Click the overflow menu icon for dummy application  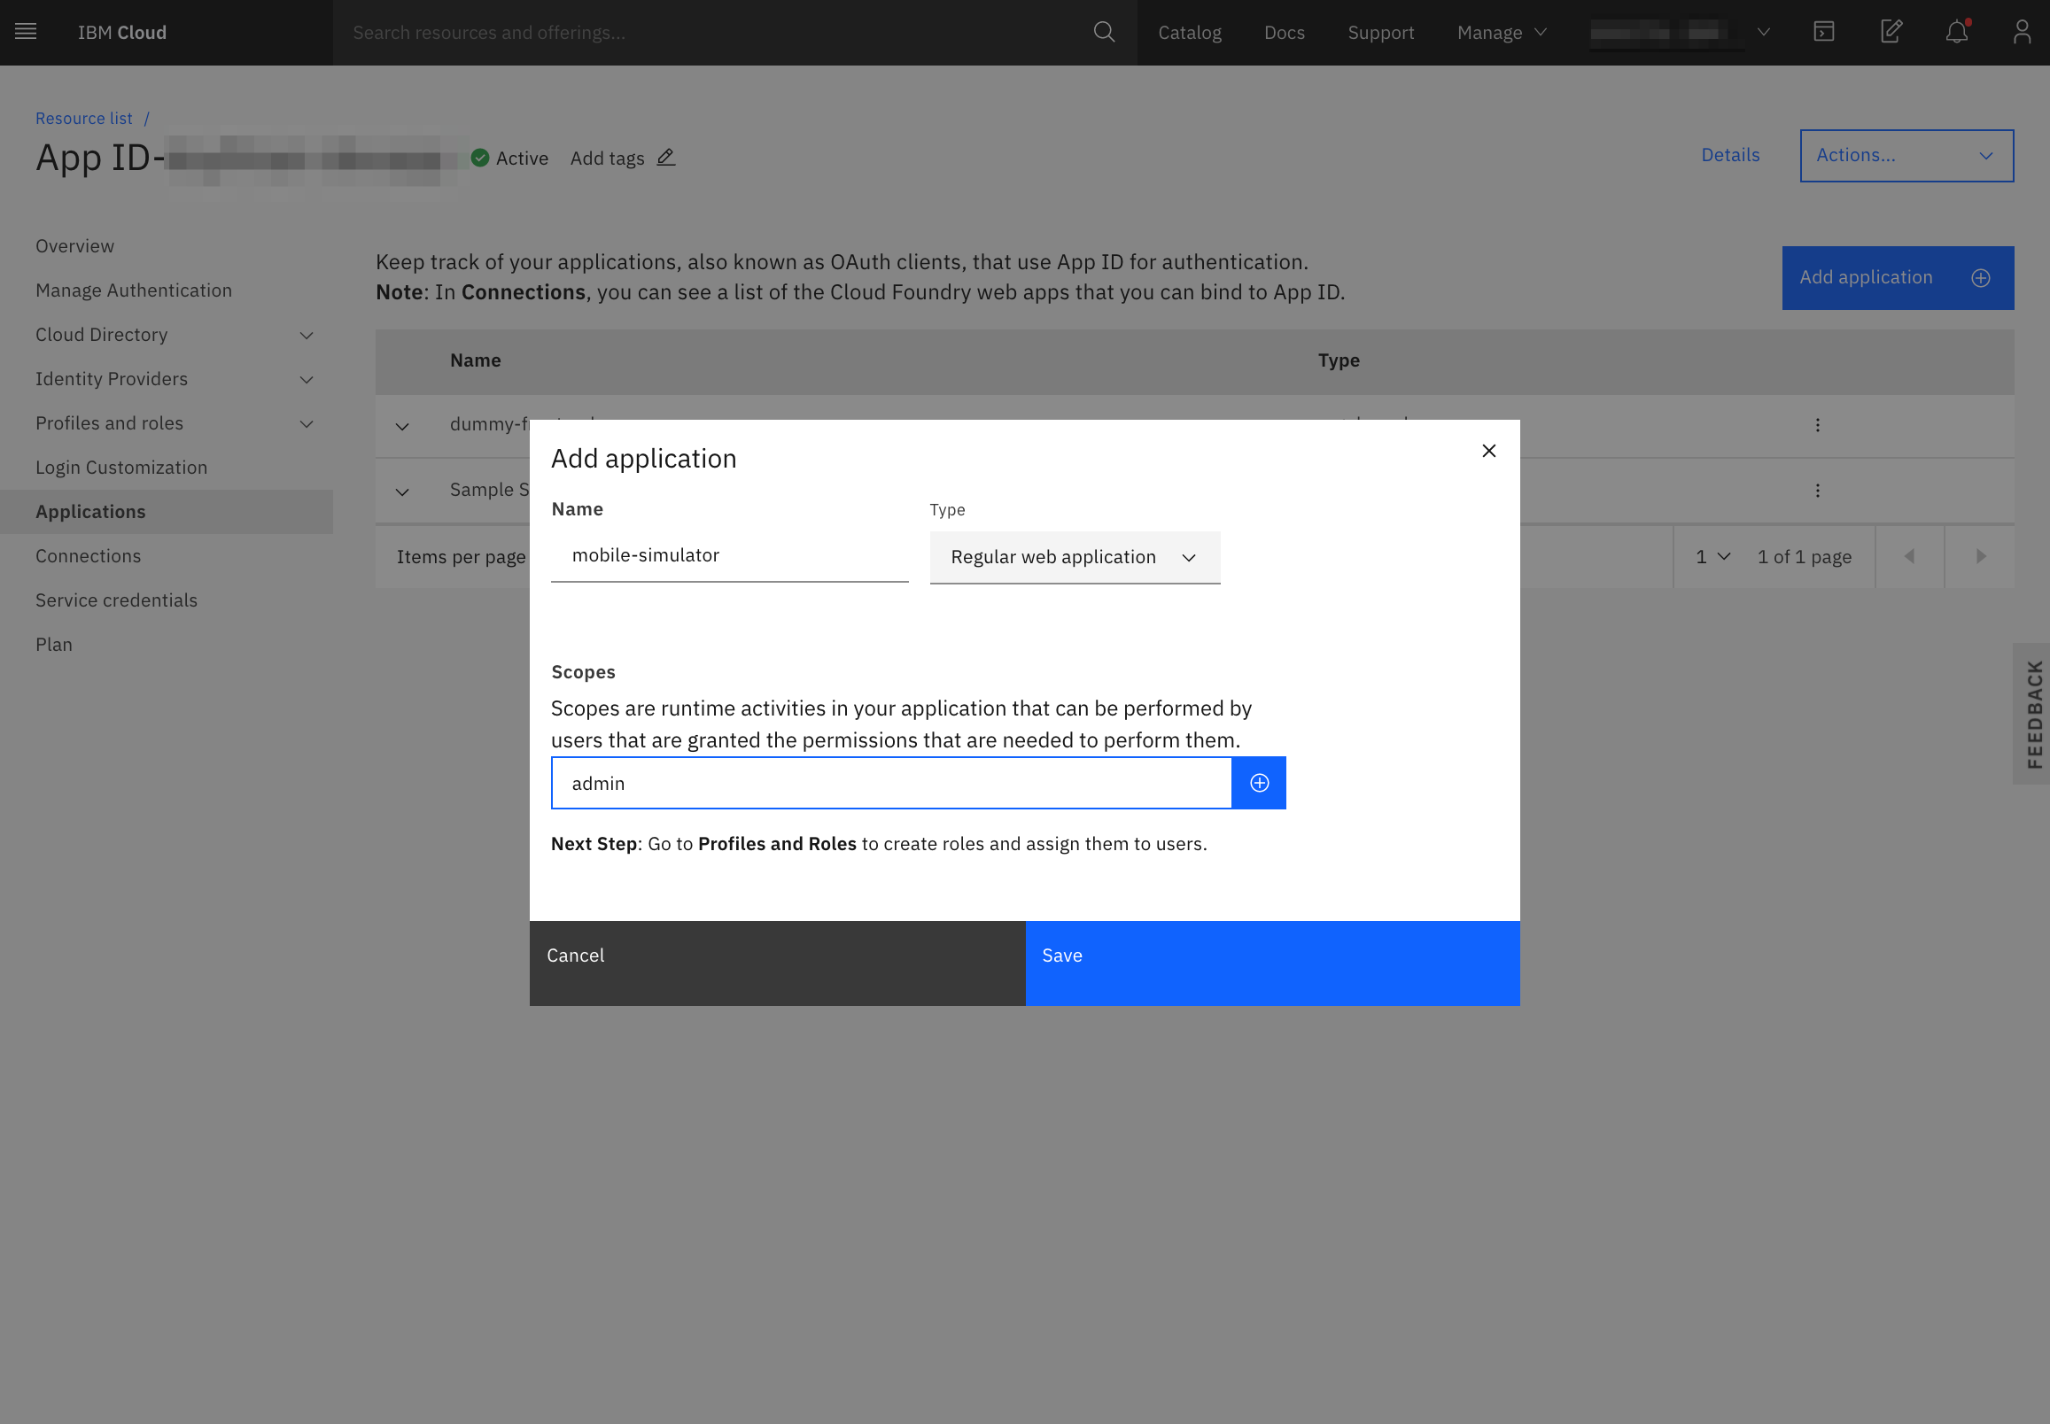coord(1816,425)
